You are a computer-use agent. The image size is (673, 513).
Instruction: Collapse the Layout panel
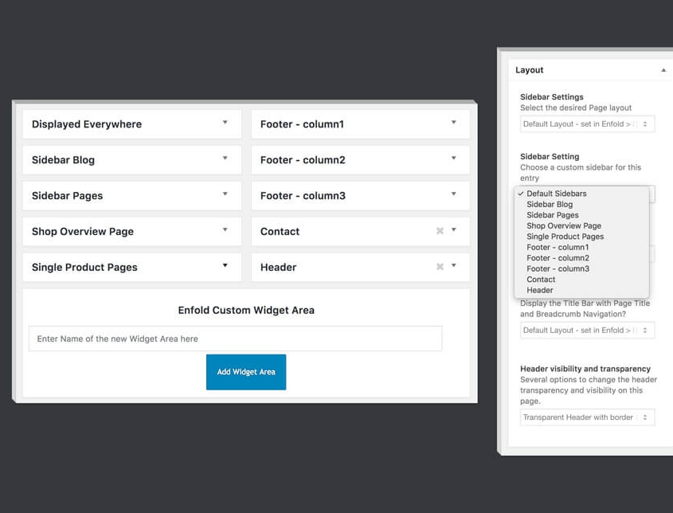[x=663, y=70]
